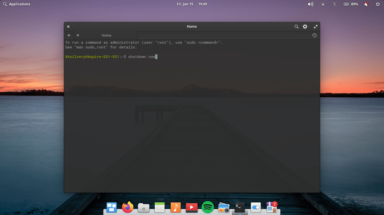Open the battery 89% indicator

(351, 4)
